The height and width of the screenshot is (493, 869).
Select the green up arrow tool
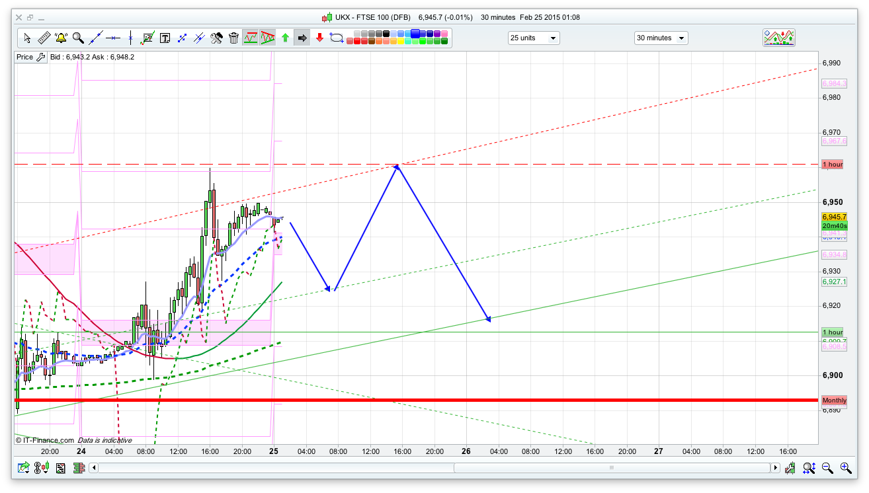[285, 38]
